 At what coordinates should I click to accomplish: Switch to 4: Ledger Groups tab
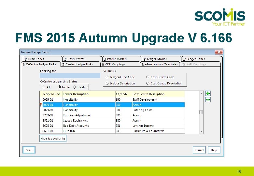(x=162, y=59)
